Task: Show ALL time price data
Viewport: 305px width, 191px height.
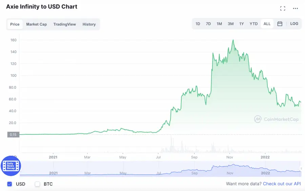Action: point(267,24)
